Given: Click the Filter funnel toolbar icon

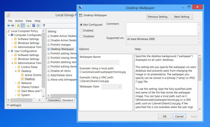Looking at the screenshot, I should point(44,26).
